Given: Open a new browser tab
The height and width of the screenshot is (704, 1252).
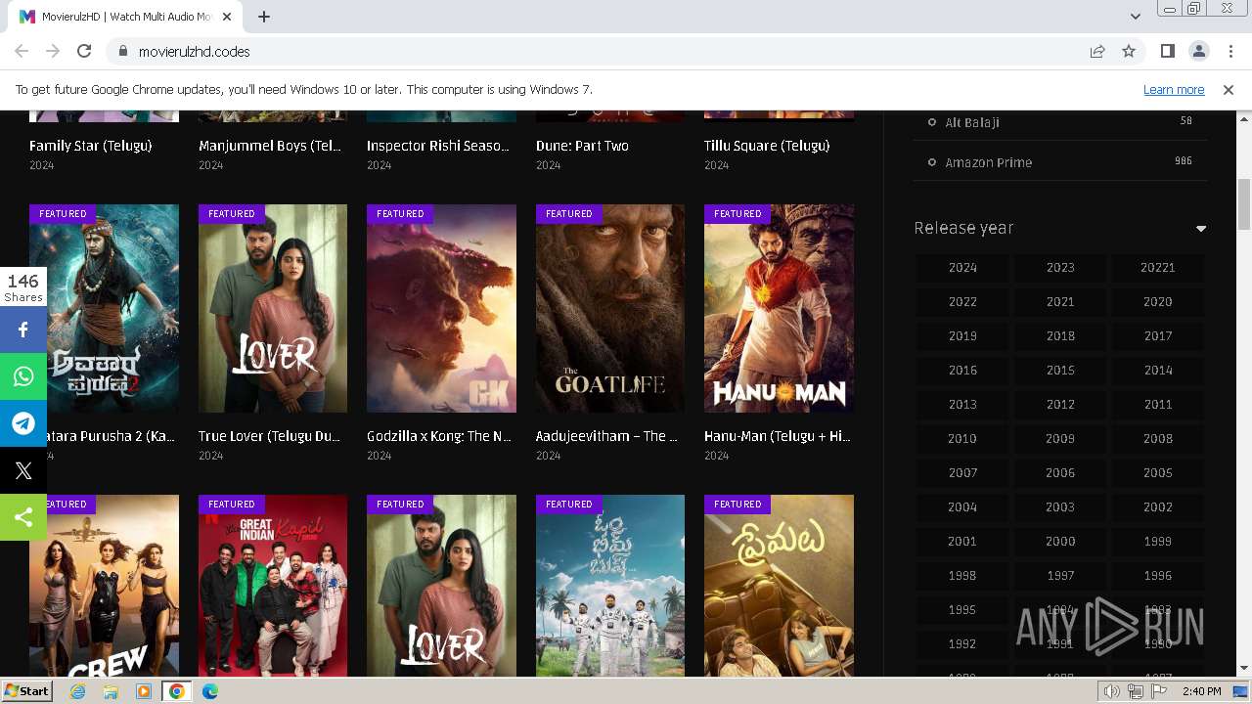Looking at the screenshot, I should (264, 17).
